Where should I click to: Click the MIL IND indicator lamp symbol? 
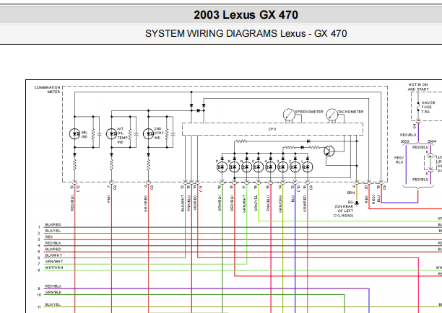coord(74,133)
